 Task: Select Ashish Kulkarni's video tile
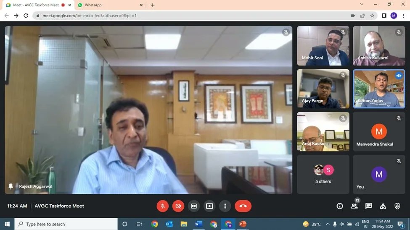coord(379,46)
